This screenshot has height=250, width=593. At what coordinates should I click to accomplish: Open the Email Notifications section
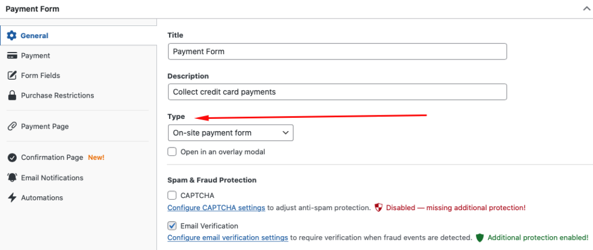click(x=52, y=178)
